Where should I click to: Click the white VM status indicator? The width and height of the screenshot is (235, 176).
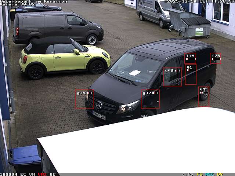32,174
